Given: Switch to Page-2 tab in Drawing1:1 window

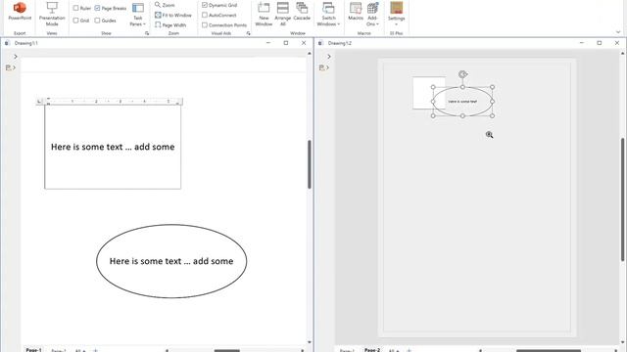Looking at the screenshot, I should click(59, 350).
